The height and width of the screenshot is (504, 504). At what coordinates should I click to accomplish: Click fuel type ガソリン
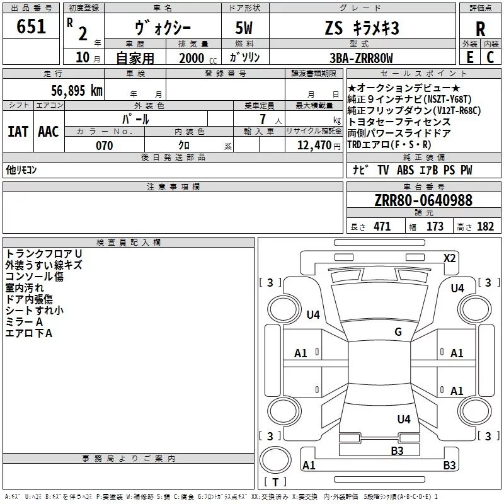[244, 57]
